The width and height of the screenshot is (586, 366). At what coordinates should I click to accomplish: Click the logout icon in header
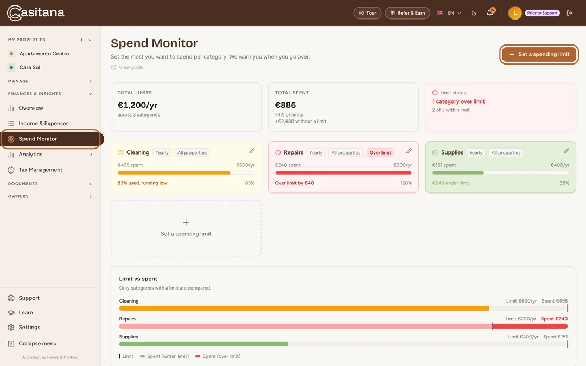tap(570, 13)
